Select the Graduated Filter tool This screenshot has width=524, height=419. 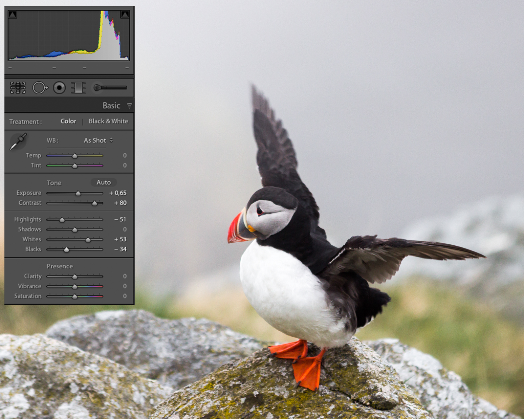[79, 88]
